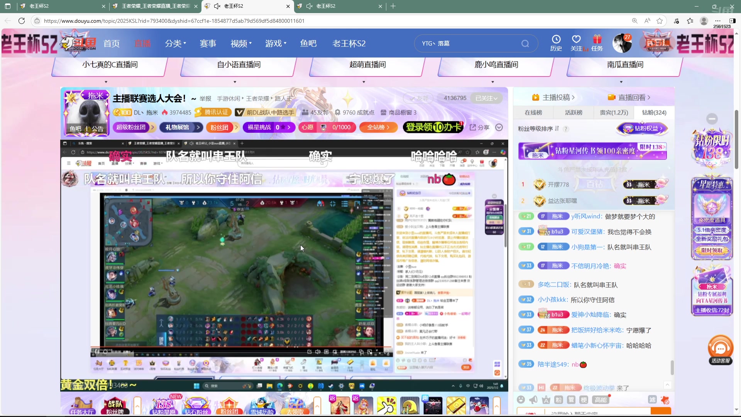Image resolution: width=741 pixels, height=417 pixels.
Task: Expand the 分类 category dropdown
Action: (176, 43)
